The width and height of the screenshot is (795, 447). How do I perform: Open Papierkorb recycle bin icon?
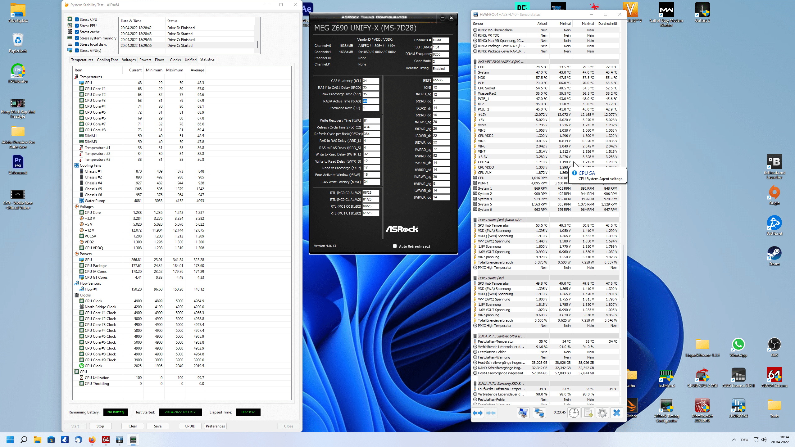18,43
